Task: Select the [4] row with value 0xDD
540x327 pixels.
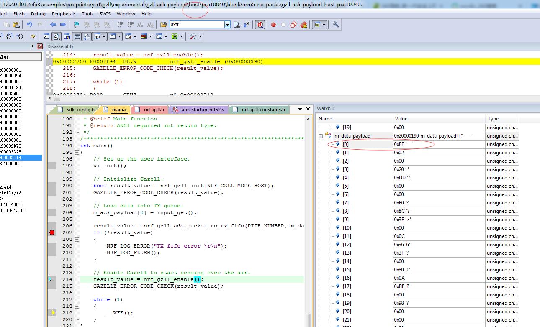Action: pos(418,178)
